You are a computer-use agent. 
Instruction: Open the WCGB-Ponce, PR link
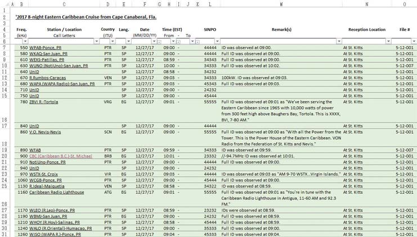click(x=45, y=180)
